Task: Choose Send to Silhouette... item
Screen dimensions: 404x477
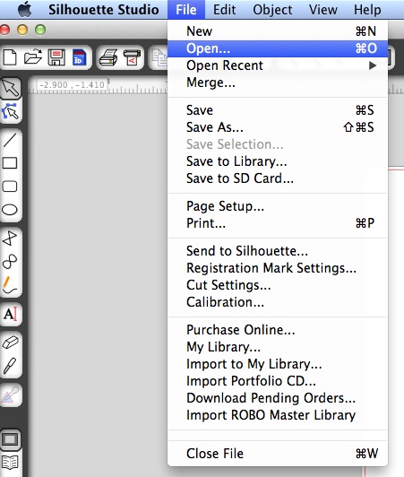Action: 278,251
